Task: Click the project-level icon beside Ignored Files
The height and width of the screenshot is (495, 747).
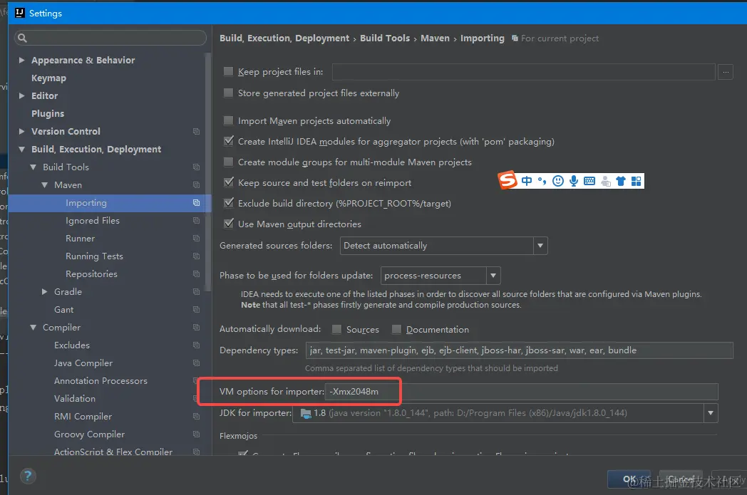Action: (x=196, y=220)
